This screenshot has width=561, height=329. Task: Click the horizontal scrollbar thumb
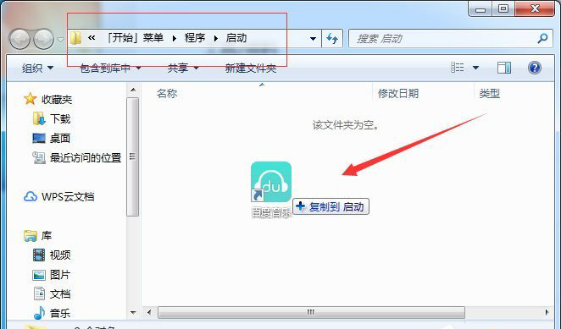point(311,312)
